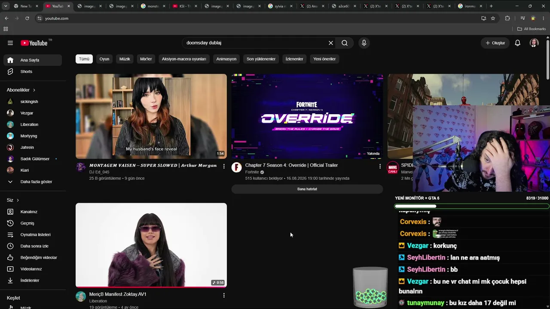Open Sadık Gülümser subscription channel

(x=33, y=159)
